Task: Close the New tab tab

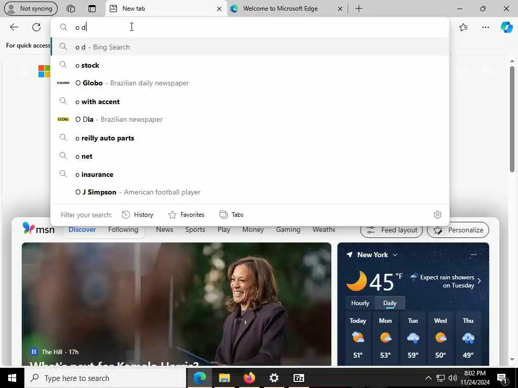Action: pyautogui.click(x=219, y=9)
